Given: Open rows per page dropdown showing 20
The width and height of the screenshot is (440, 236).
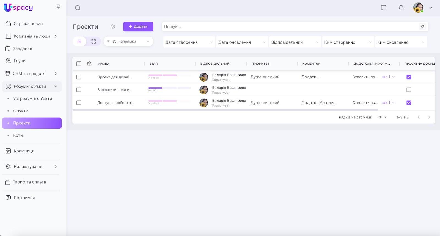Looking at the screenshot, I should (382, 117).
